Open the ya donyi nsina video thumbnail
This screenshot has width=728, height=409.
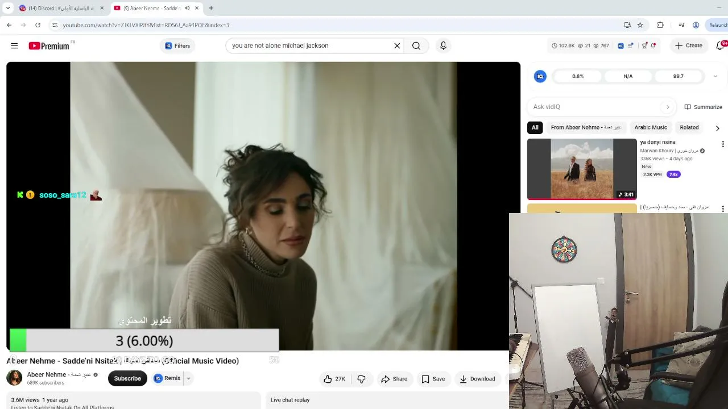(582, 169)
